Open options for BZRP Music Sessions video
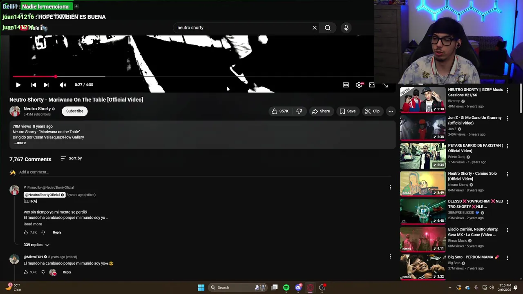Screen dimensions: 523x294 click(507, 90)
